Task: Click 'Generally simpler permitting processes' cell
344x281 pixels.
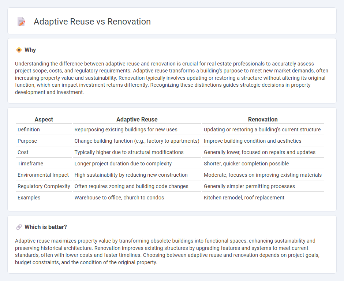Action: 249,186
